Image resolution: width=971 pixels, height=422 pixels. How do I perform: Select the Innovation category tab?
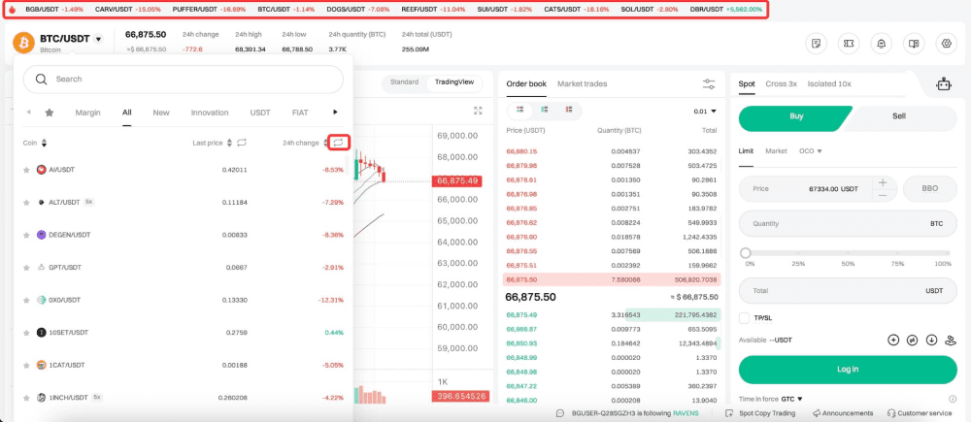point(210,113)
